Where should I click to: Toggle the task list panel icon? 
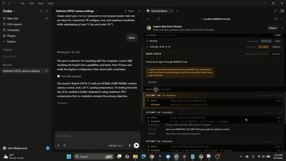(140, 11)
